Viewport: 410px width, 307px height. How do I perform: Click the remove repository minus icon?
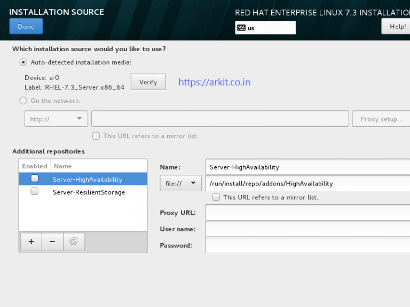(x=52, y=242)
